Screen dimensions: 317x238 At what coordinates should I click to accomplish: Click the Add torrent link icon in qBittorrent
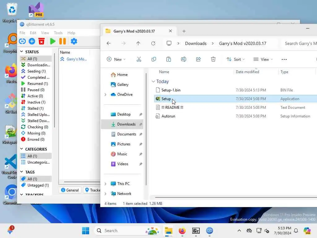click(22, 41)
